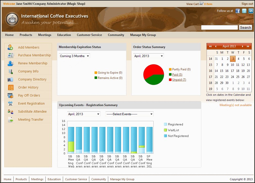Click the shopping cart icon
Image resolution: width=255 pixels, height=183 pixels.
(x=202, y=4)
